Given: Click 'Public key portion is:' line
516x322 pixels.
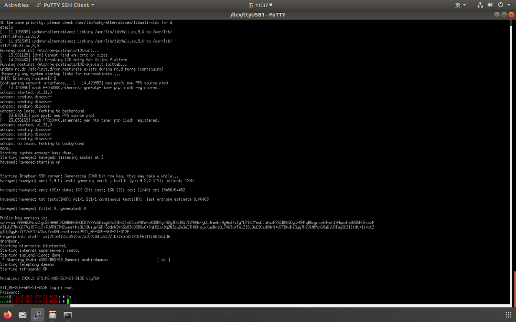Looking at the screenshot, I should (24, 218).
